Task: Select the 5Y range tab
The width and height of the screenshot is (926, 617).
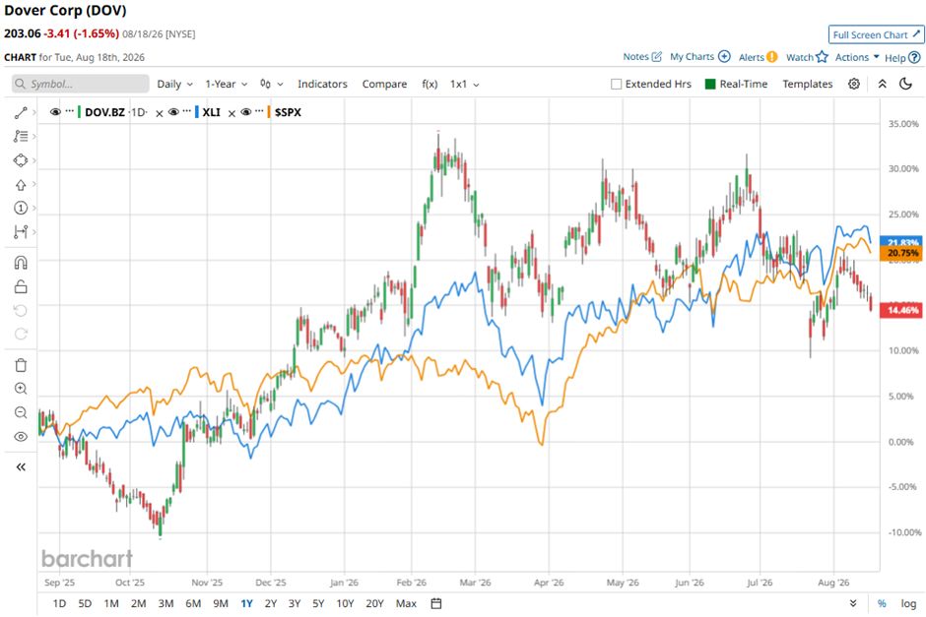Action: [x=318, y=603]
